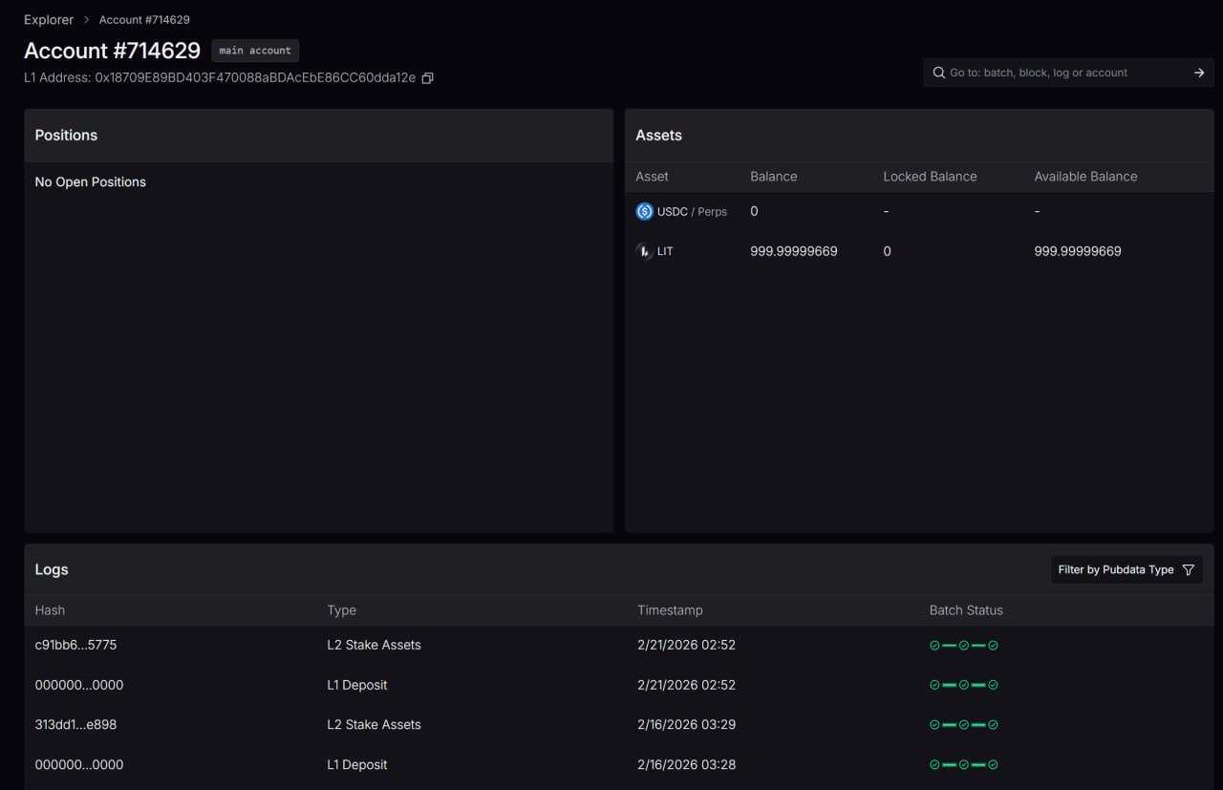
Task: Click the LIT token icon
Action: [644, 251]
